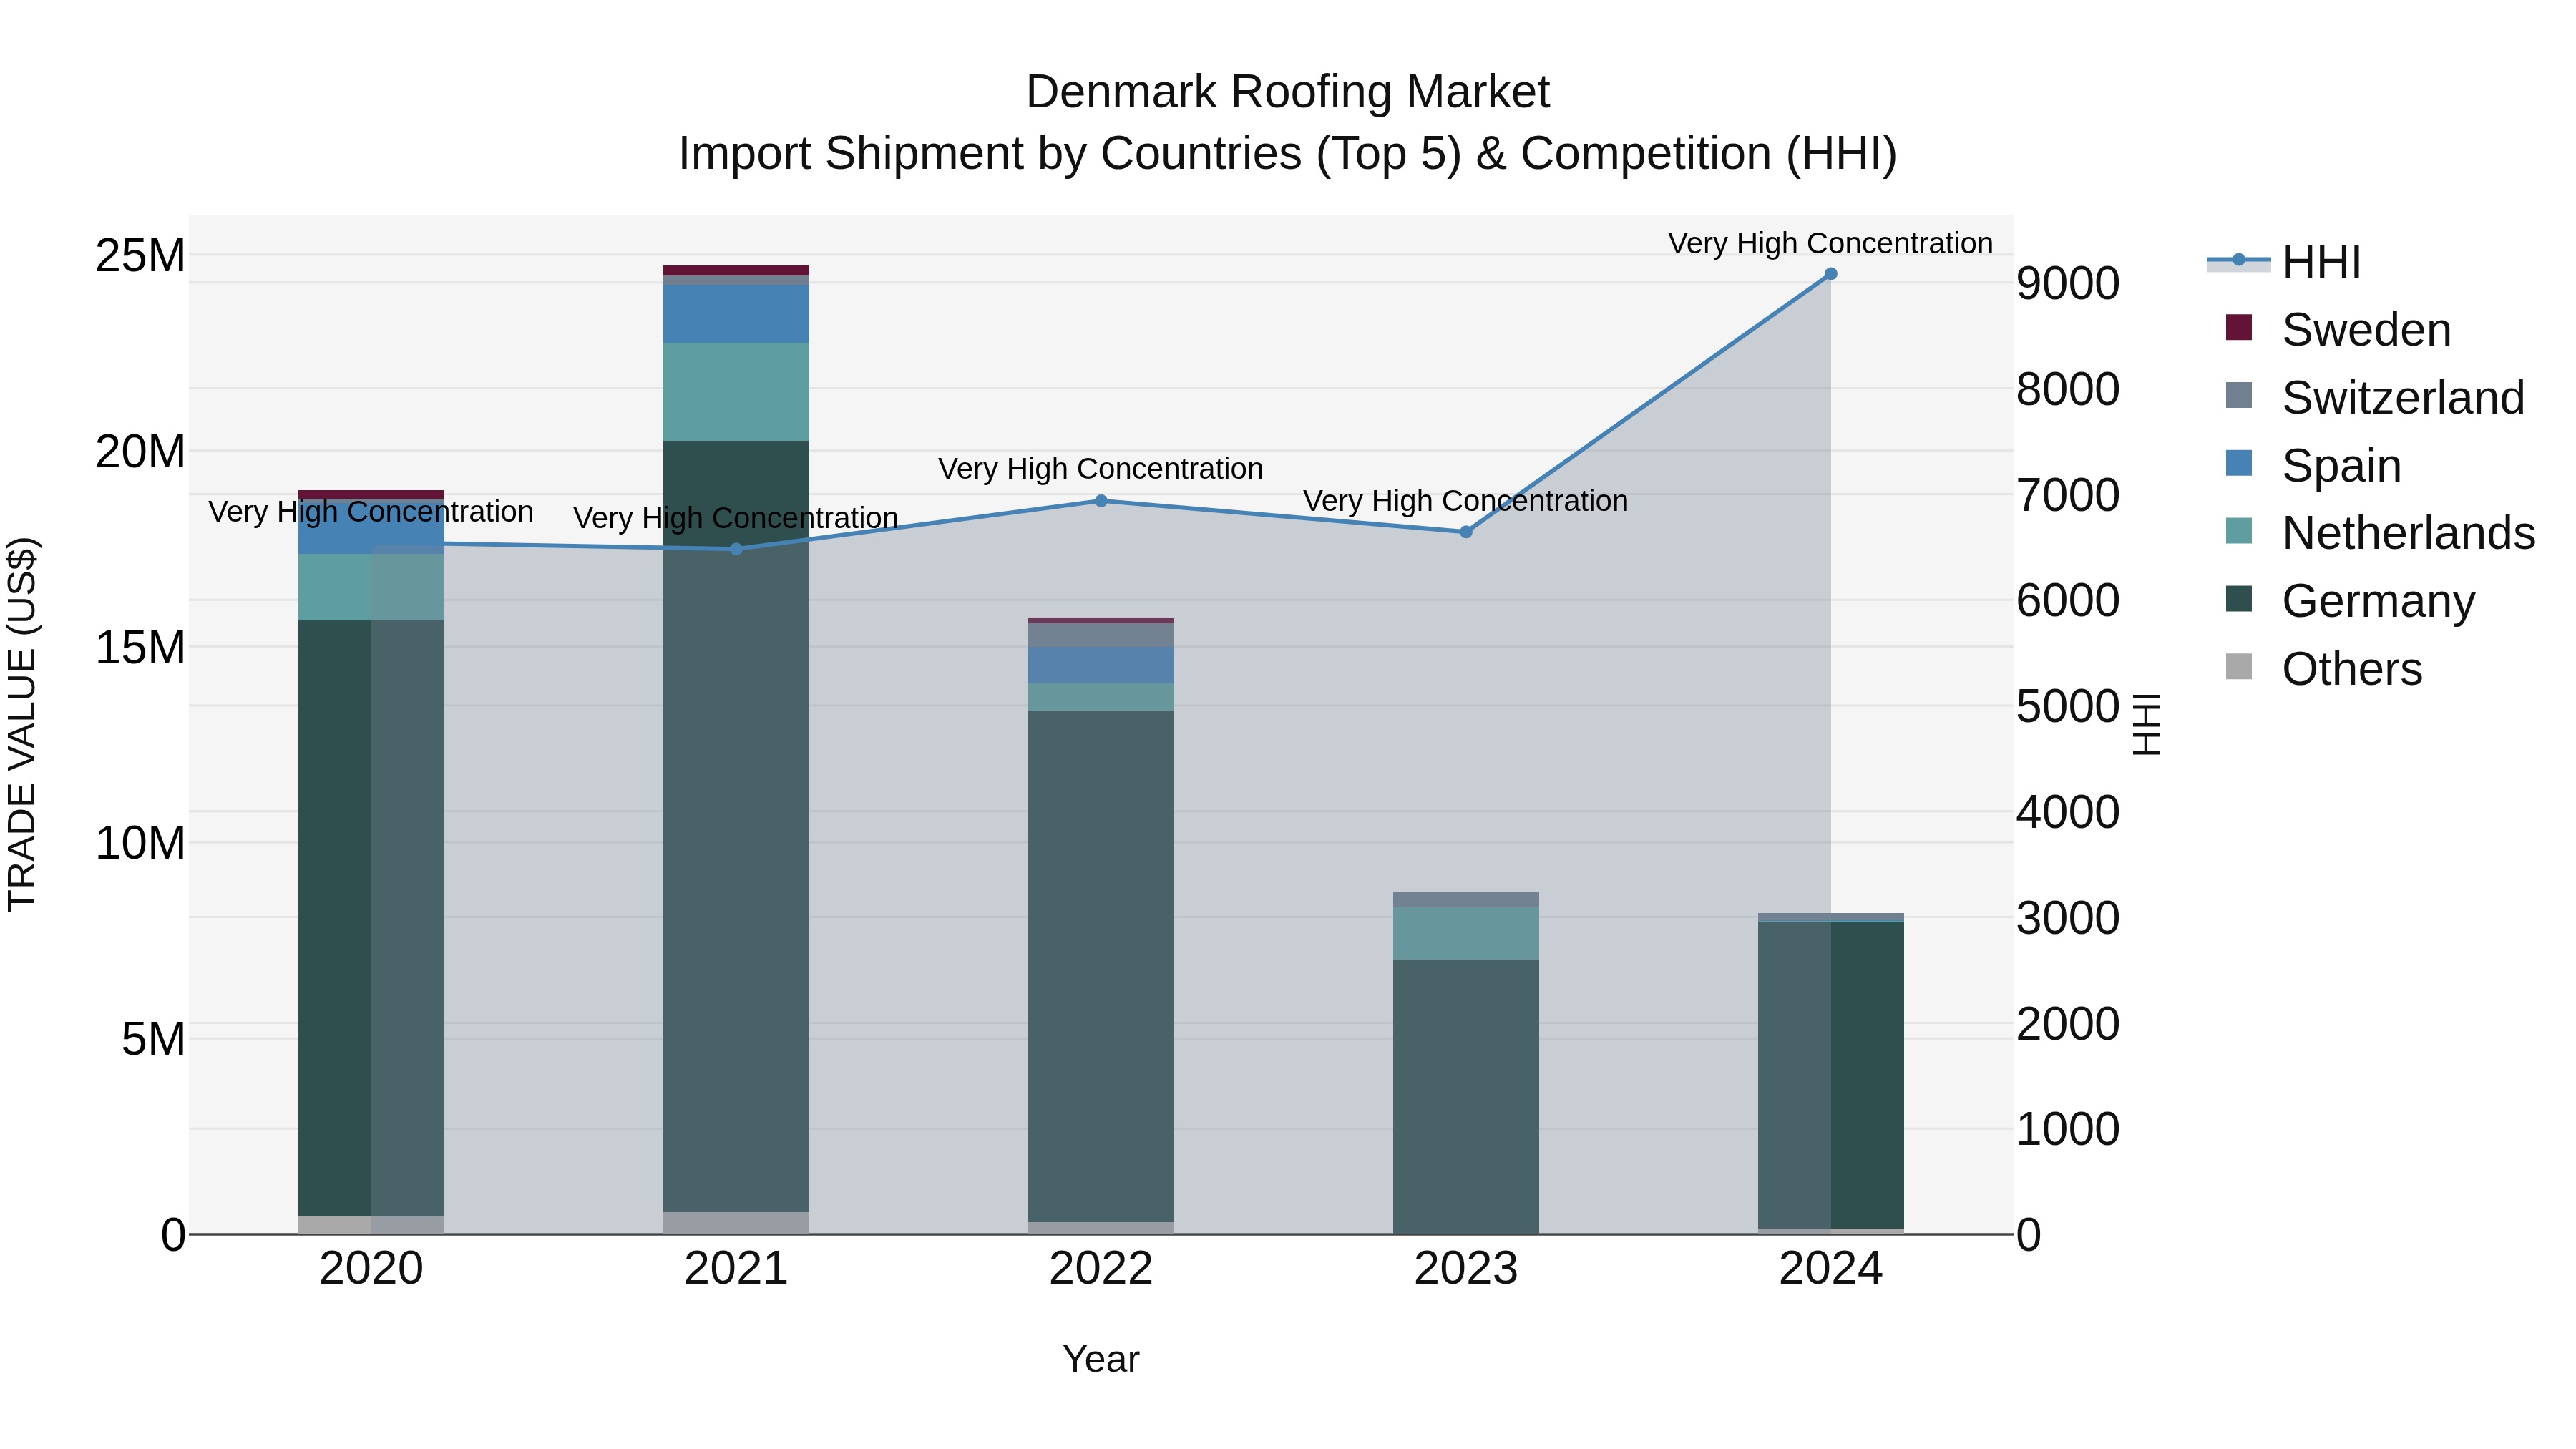Click the Netherlands segment of 2020 bar

coord(371,587)
